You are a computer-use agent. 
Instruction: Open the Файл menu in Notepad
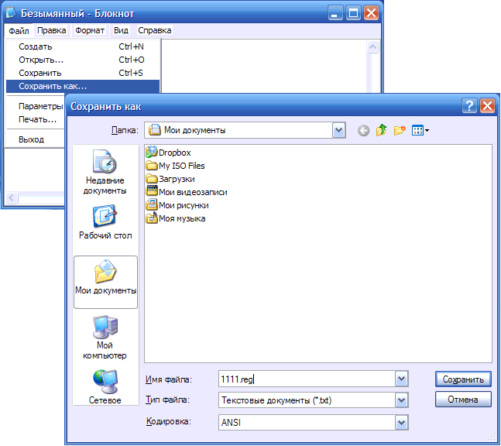[x=19, y=31]
